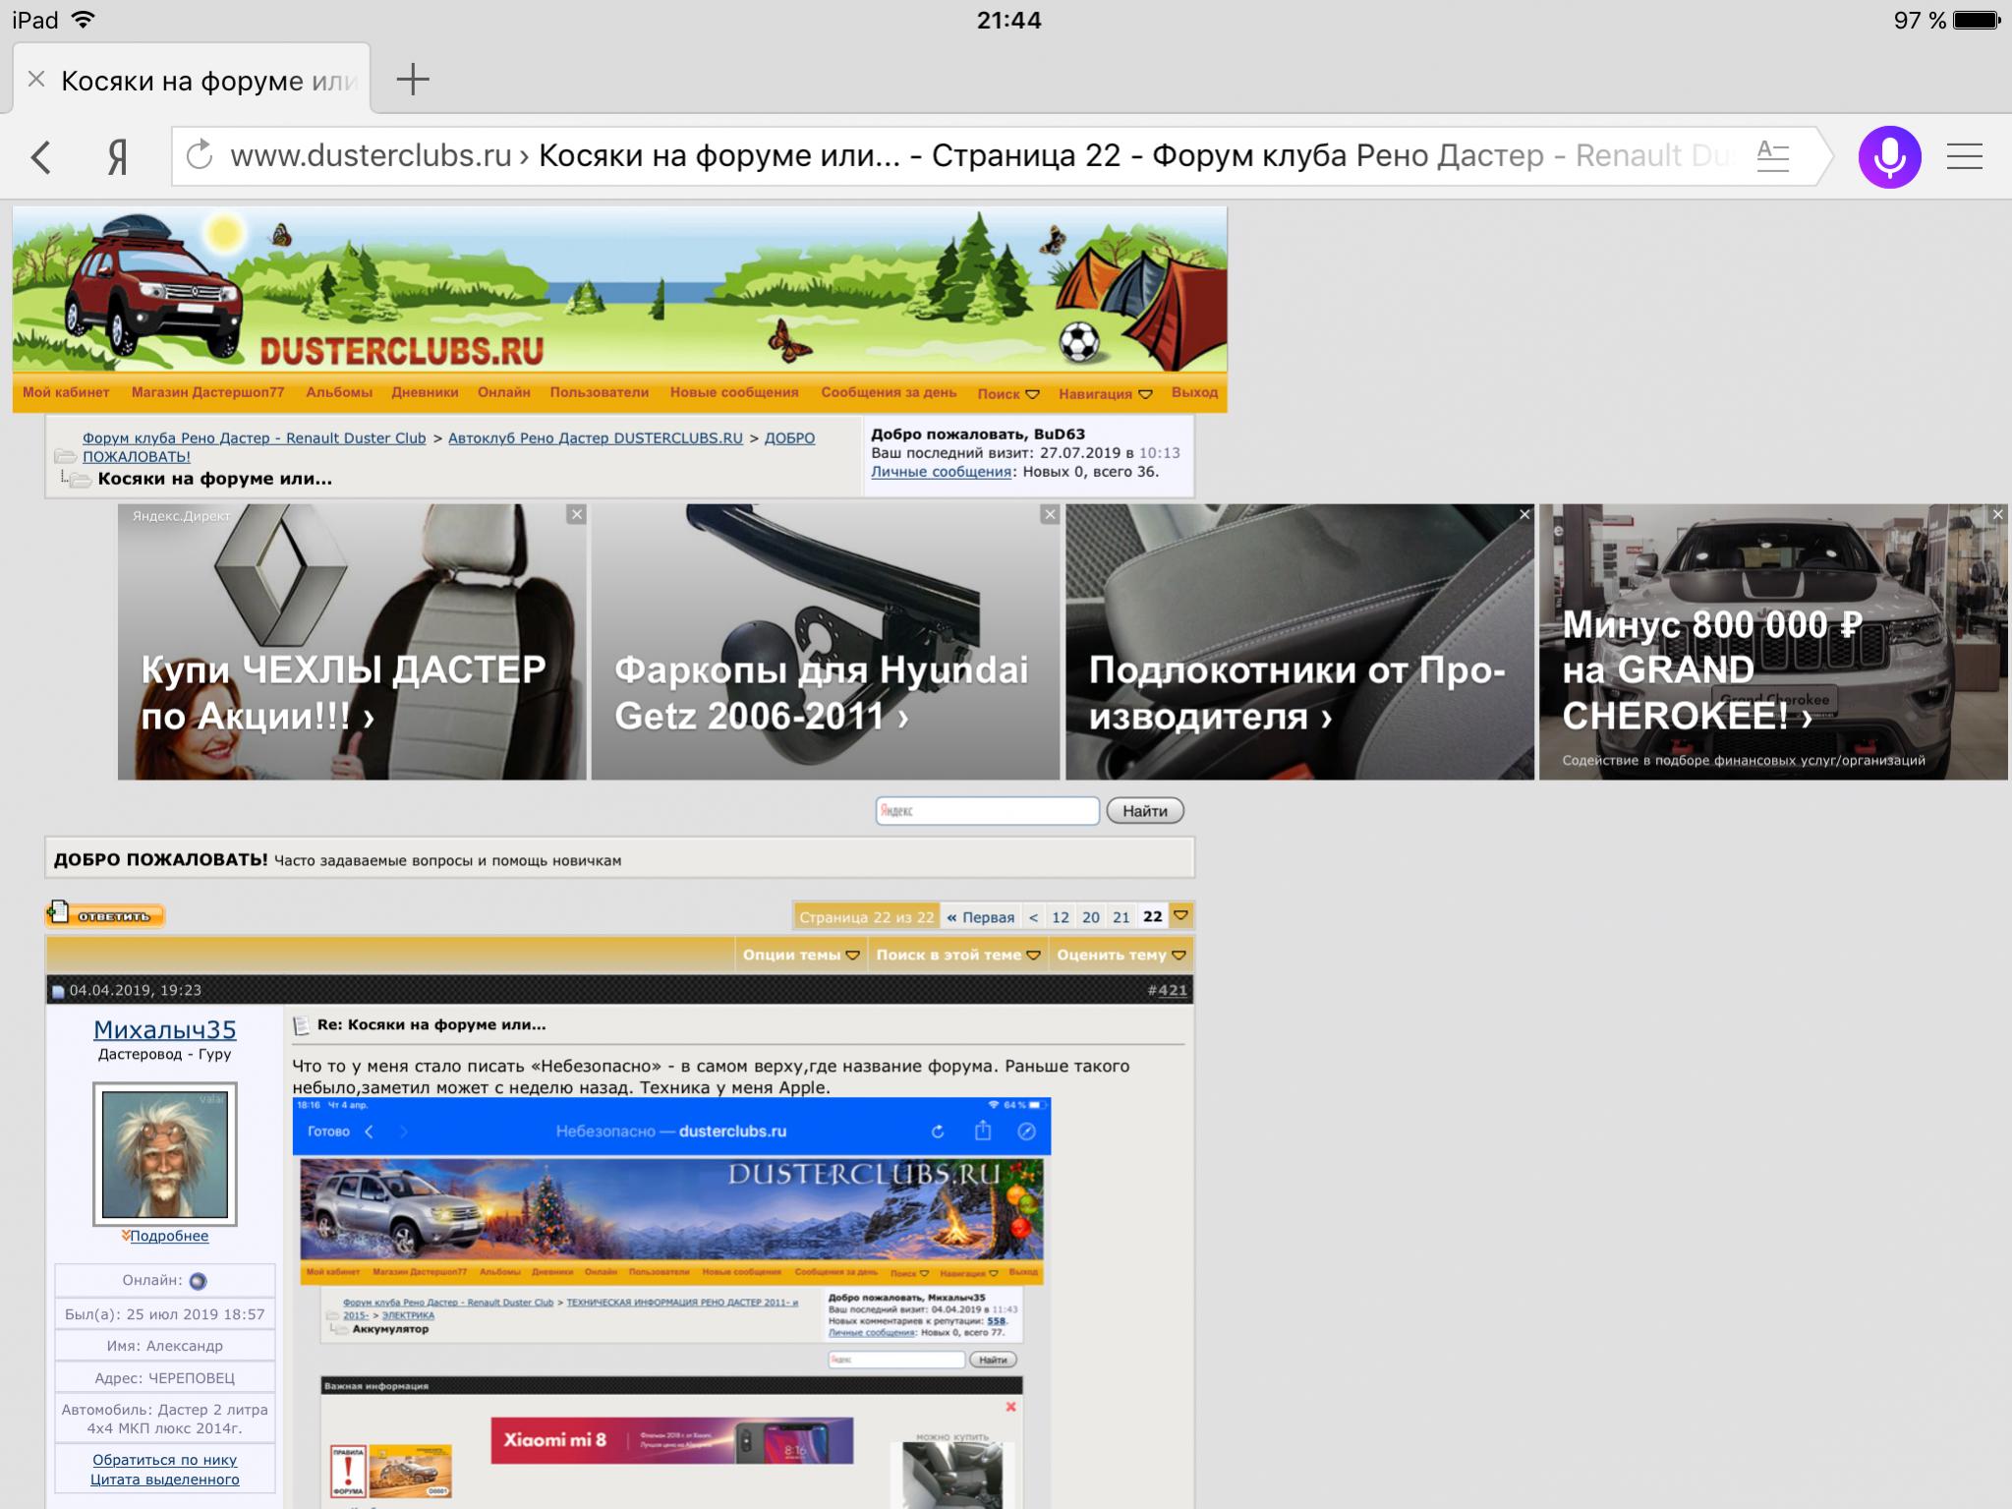The width and height of the screenshot is (2012, 1509).
Task: Open post permalink #421
Action: tap(1173, 991)
